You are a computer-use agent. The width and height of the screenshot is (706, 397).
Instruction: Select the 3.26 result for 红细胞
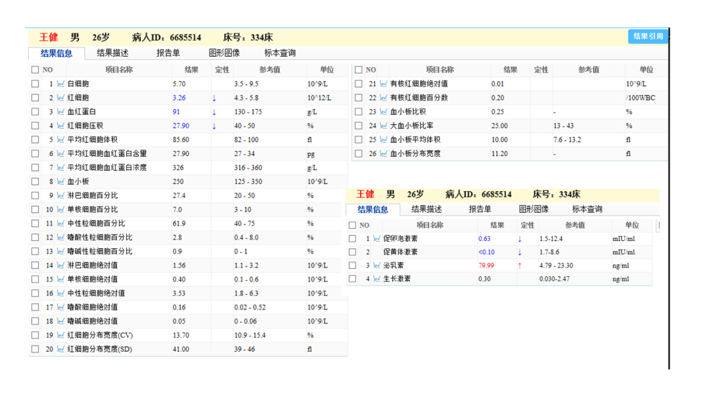(178, 97)
